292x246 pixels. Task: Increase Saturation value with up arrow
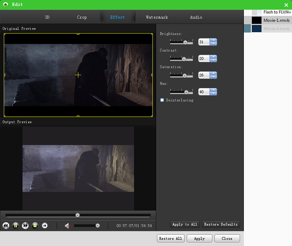(x=213, y=74)
